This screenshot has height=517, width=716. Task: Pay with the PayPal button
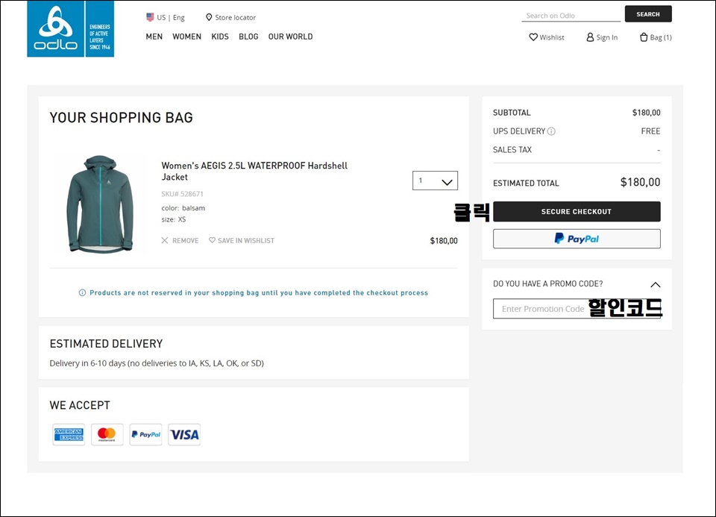pyautogui.click(x=577, y=239)
